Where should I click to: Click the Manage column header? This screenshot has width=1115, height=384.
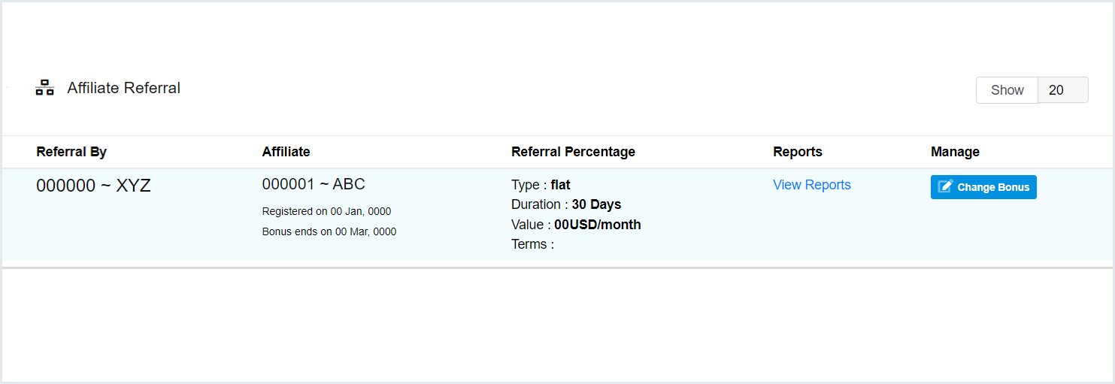click(x=955, y=152)
